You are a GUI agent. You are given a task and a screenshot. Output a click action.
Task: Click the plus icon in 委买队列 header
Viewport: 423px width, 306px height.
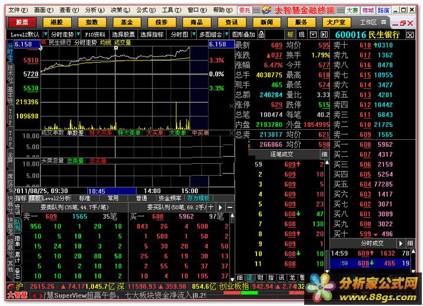pyautogui.click(x=211, y=207)
